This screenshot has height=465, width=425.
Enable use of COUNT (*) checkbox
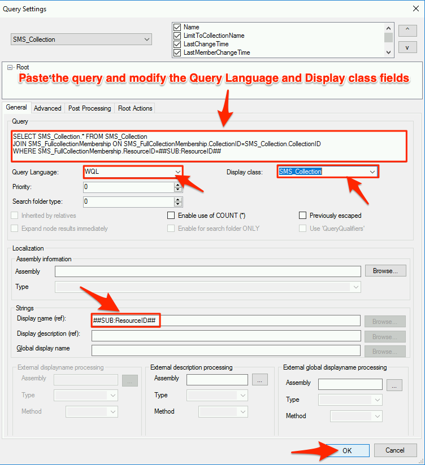171,216
